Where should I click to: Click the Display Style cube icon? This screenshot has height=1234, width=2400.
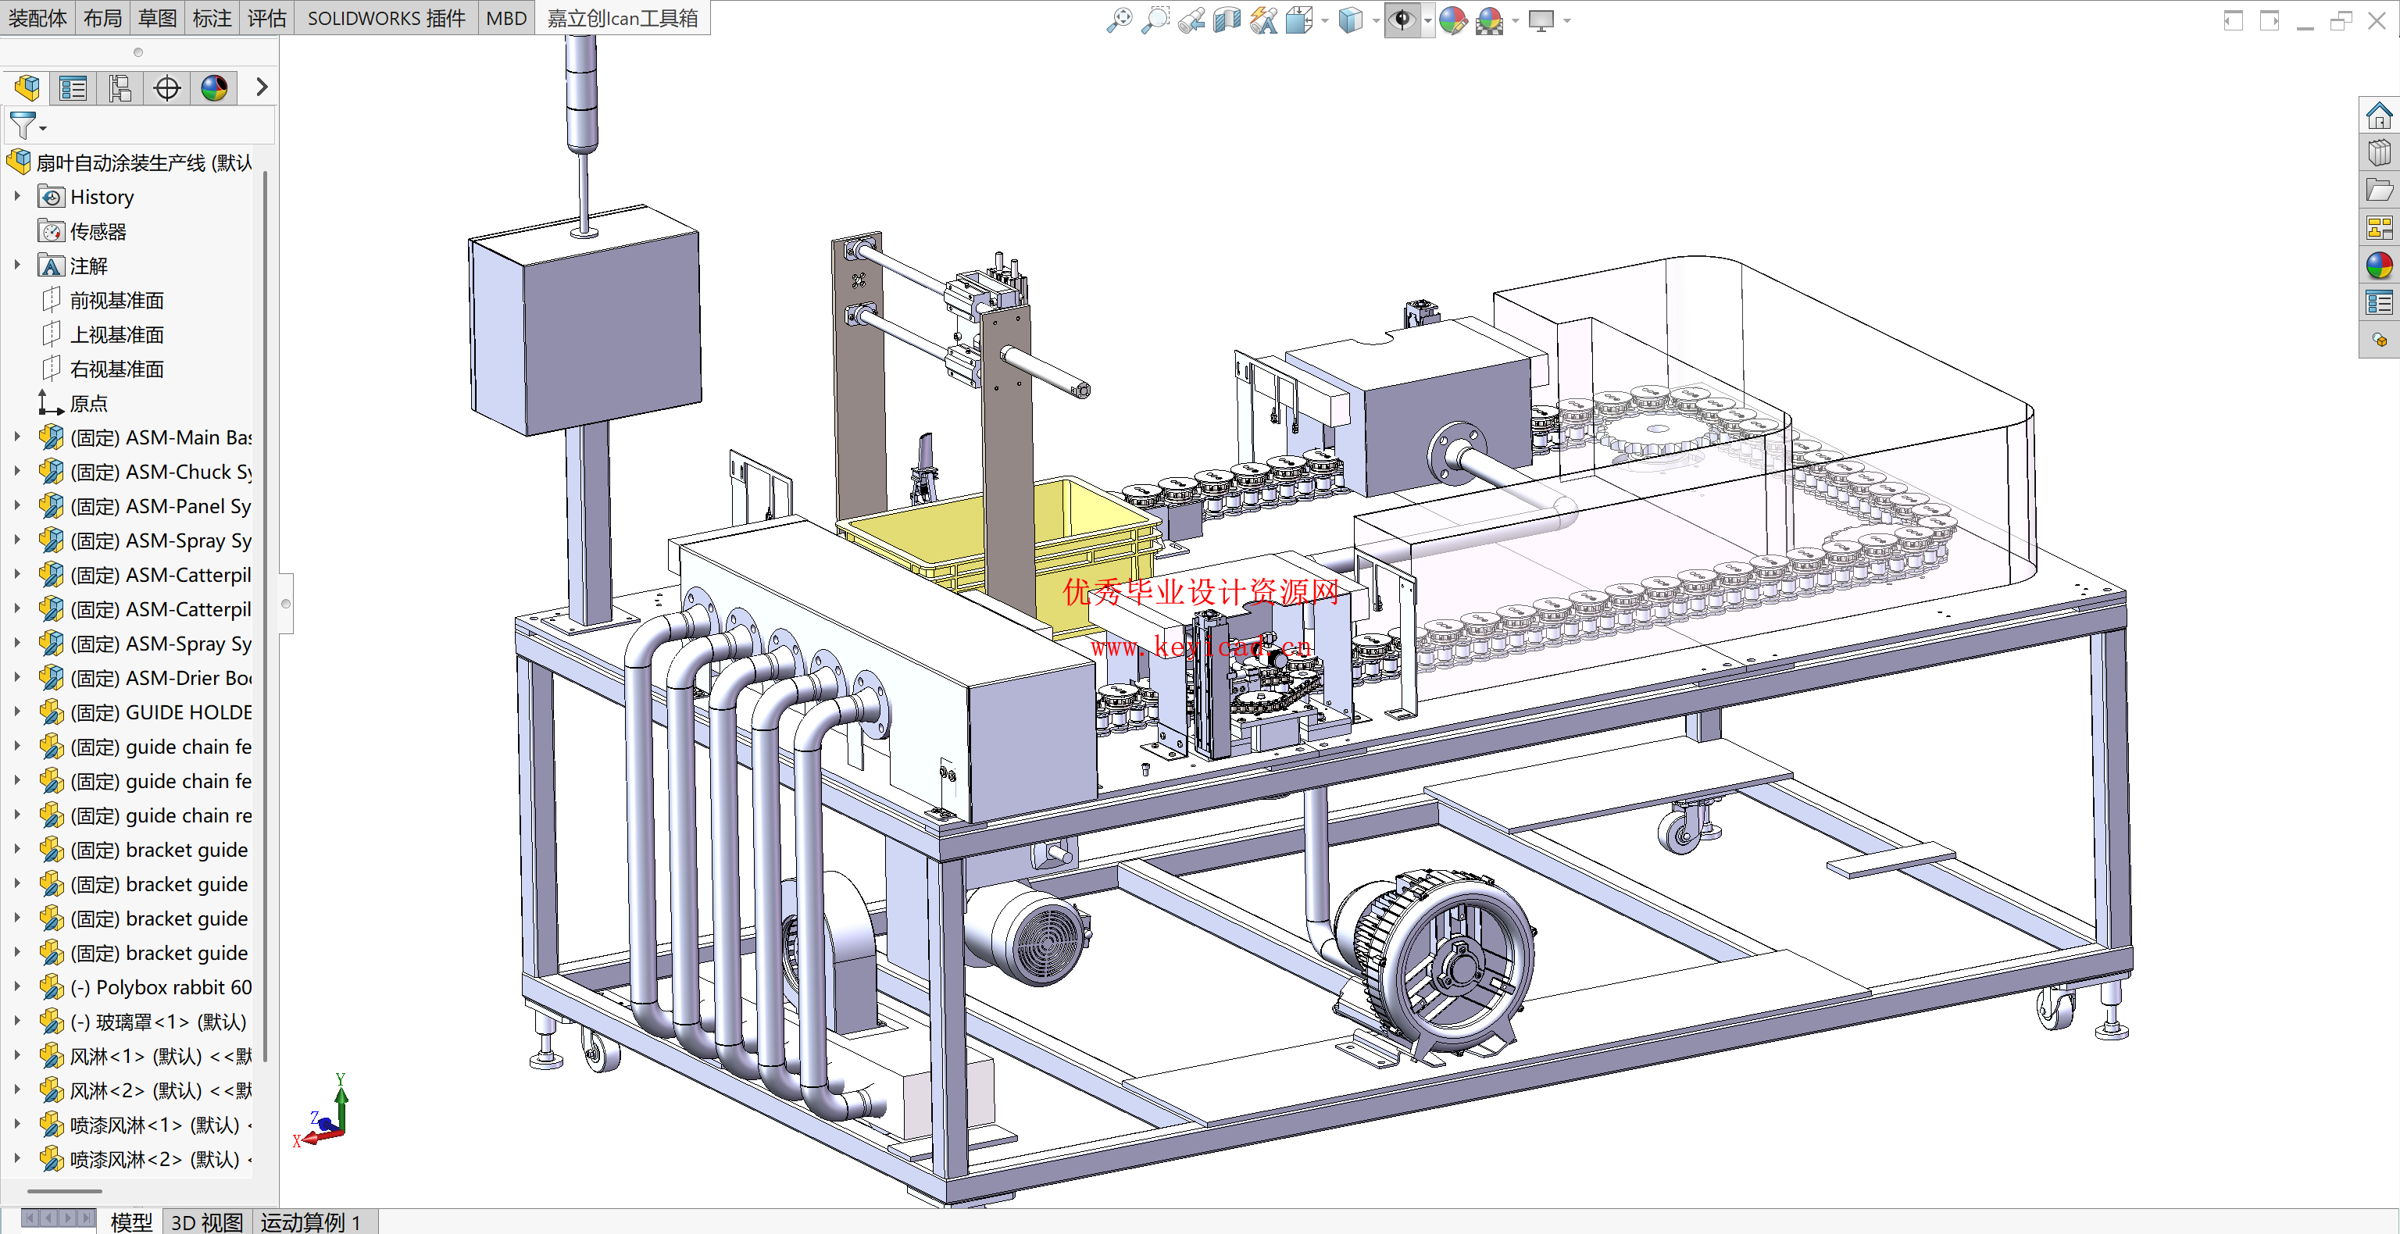[x=1350, y=20]
